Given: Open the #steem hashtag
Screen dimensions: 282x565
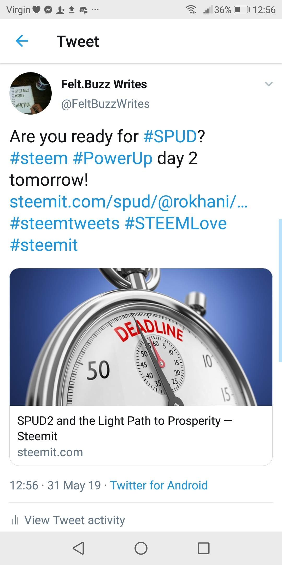Looking at the screenshot, I should click(39, 158).
